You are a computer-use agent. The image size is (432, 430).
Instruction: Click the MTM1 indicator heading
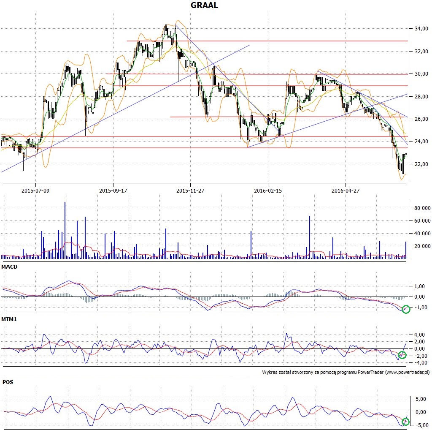9,319
